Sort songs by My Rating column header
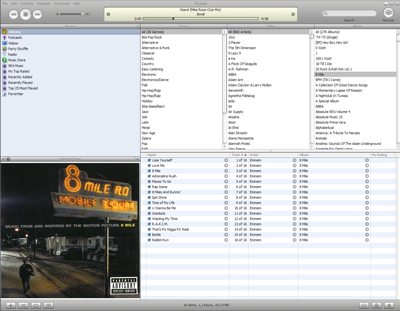The image size is (400, 311). coord(383,155)
